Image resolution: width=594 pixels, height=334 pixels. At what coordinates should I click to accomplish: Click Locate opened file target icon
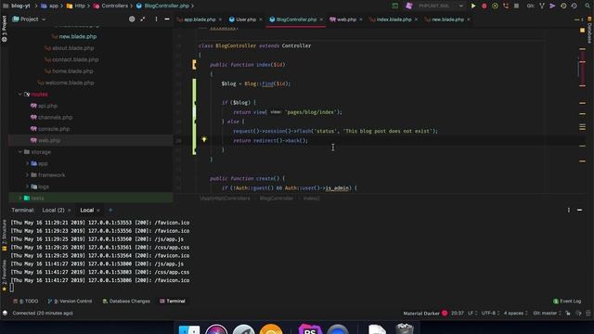coord(132,19)
